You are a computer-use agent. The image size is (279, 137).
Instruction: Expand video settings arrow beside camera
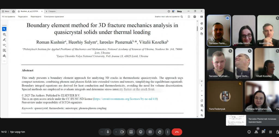(116, 132)
